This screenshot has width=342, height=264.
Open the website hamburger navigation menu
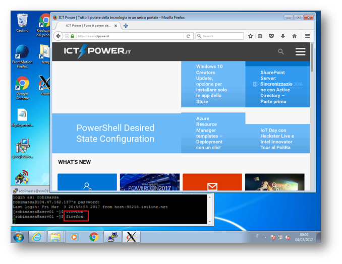[300, 51]
